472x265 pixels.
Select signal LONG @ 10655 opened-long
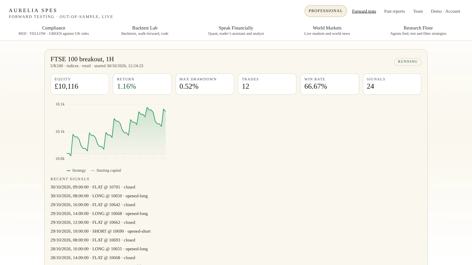tap(99, 249)
